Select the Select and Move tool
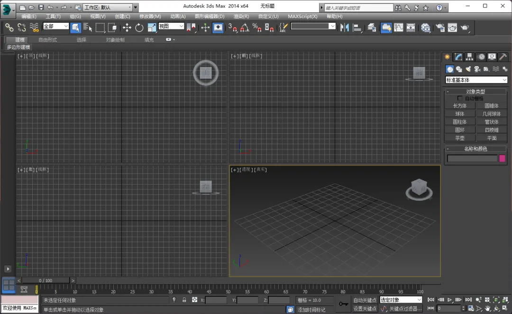 127,28
